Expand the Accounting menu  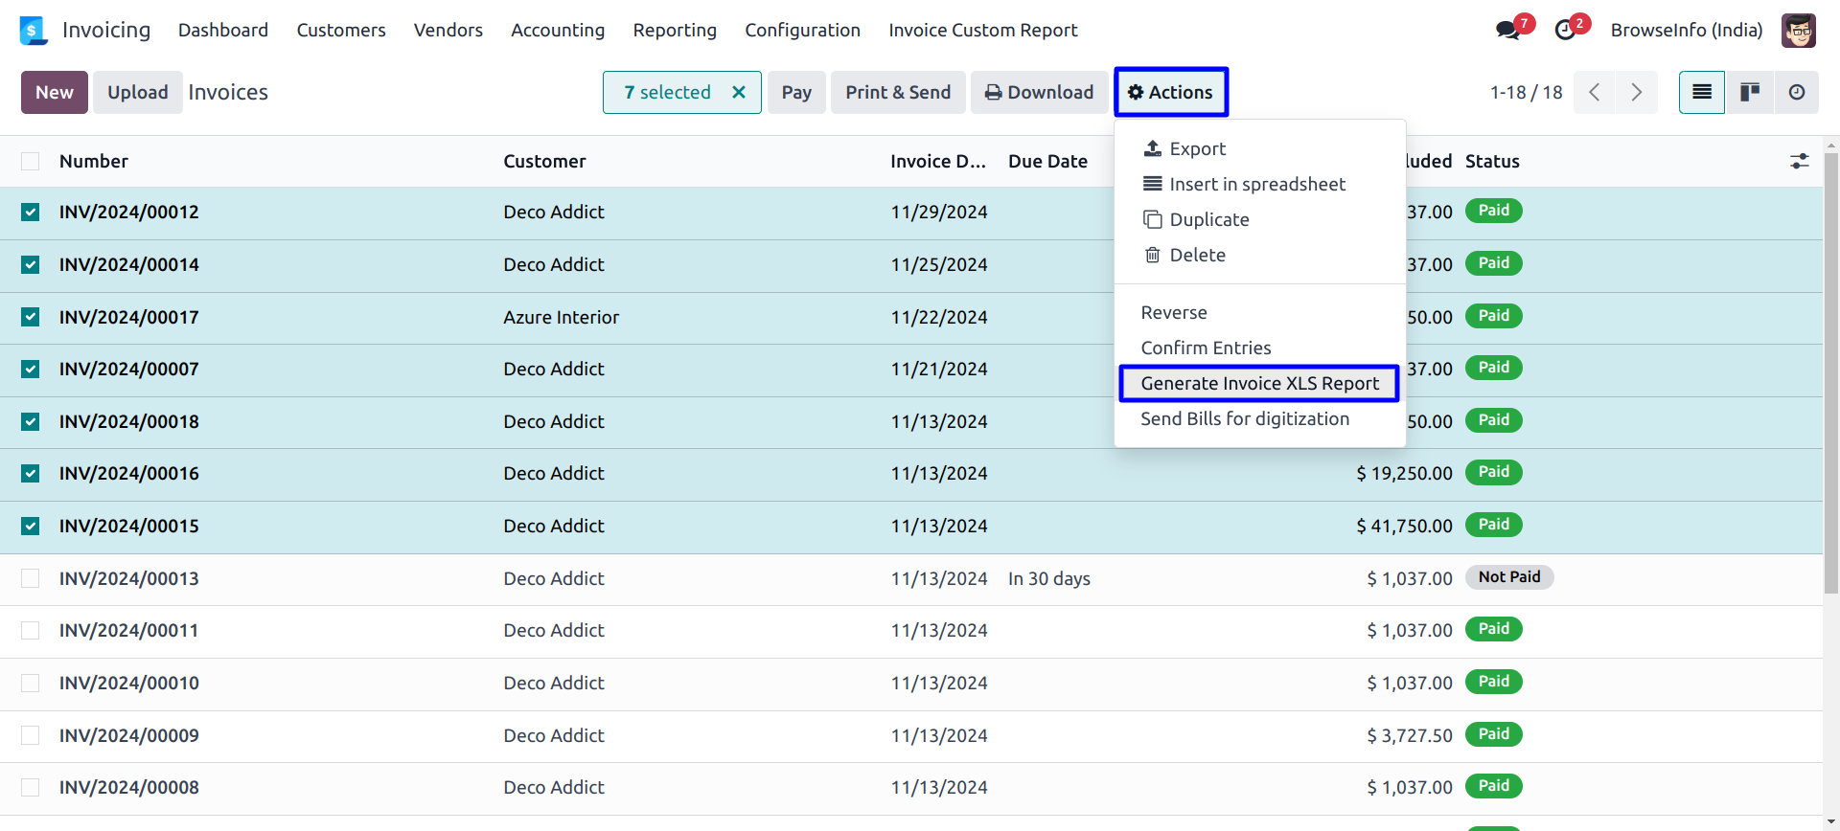558,31
